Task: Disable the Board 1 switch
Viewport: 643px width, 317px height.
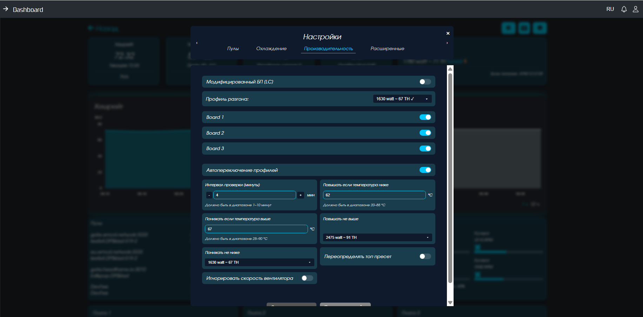Action: [x=425, y=117]
